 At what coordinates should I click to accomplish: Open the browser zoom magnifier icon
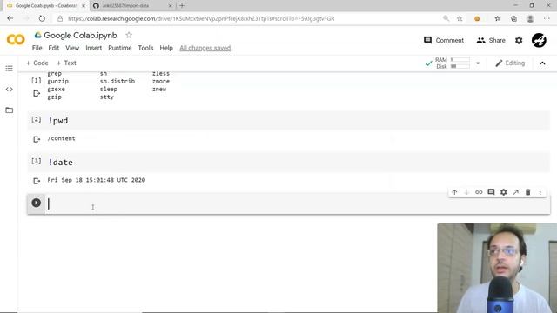click(x=446, y=18)
